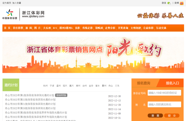Click date 2022-11-09
The height and width of the screenshot is (121, 186).
(x=114, y=114)
